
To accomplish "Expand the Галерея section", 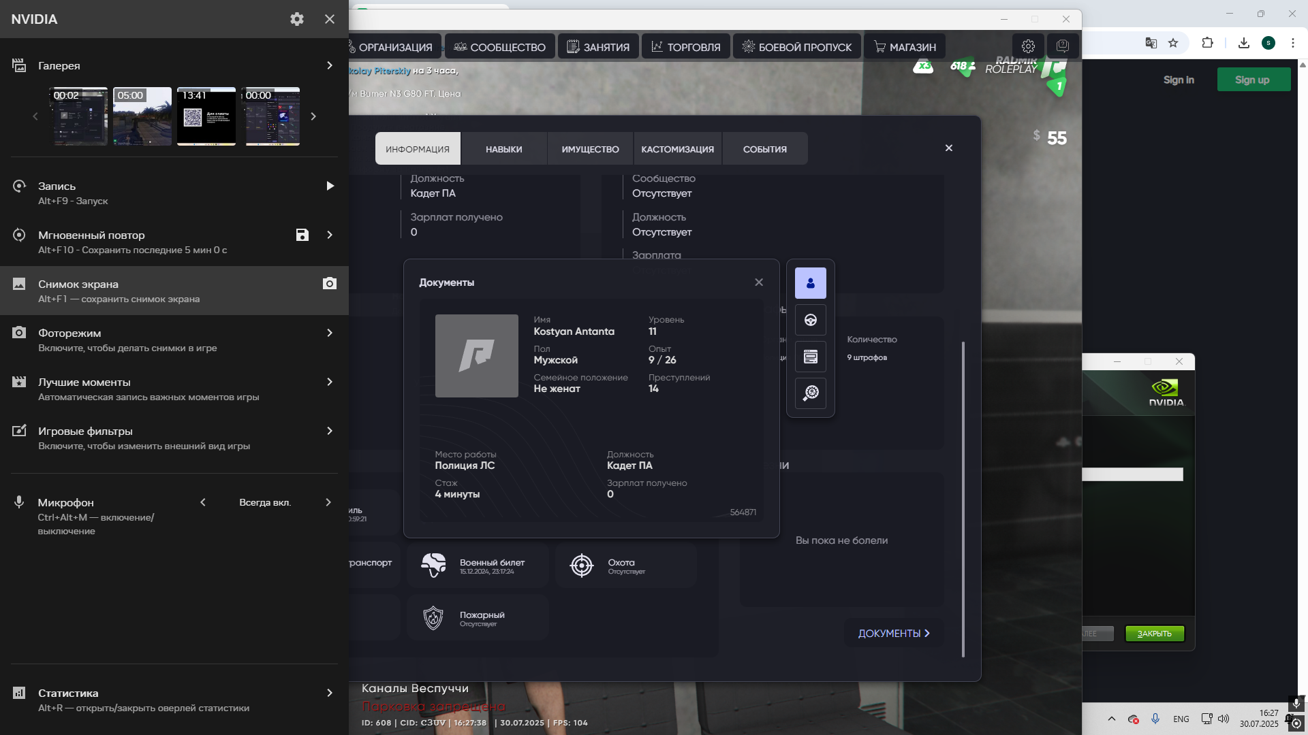I will 330,65.
